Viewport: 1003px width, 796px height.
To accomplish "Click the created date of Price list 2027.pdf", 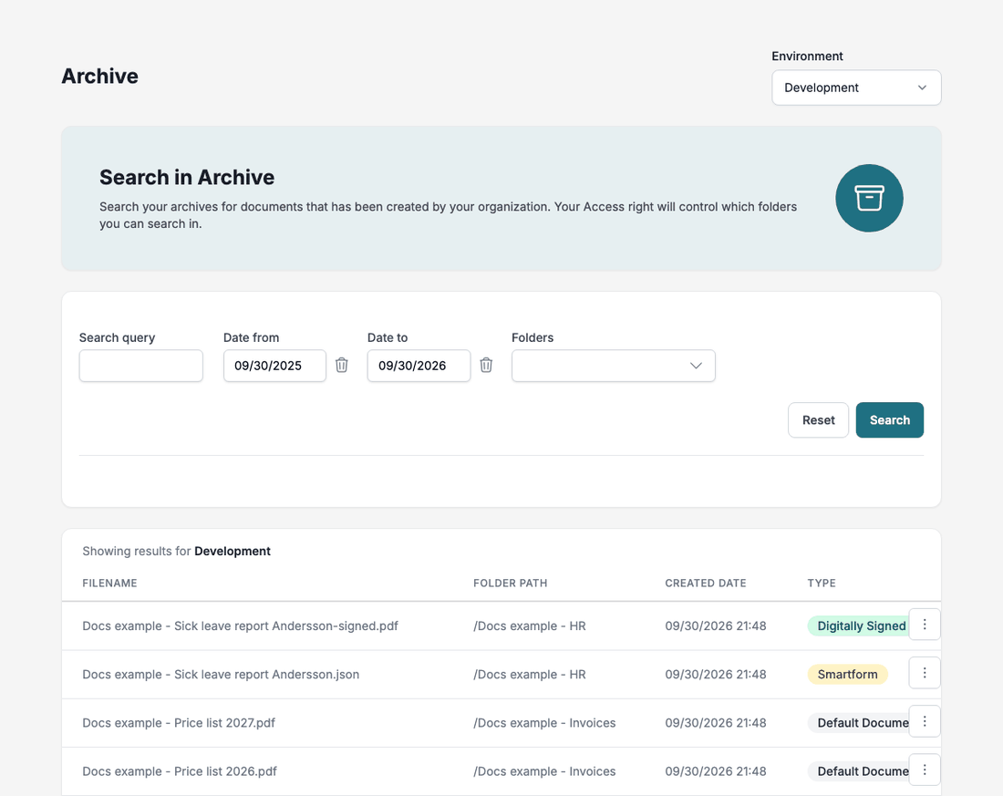I will 716,723.
